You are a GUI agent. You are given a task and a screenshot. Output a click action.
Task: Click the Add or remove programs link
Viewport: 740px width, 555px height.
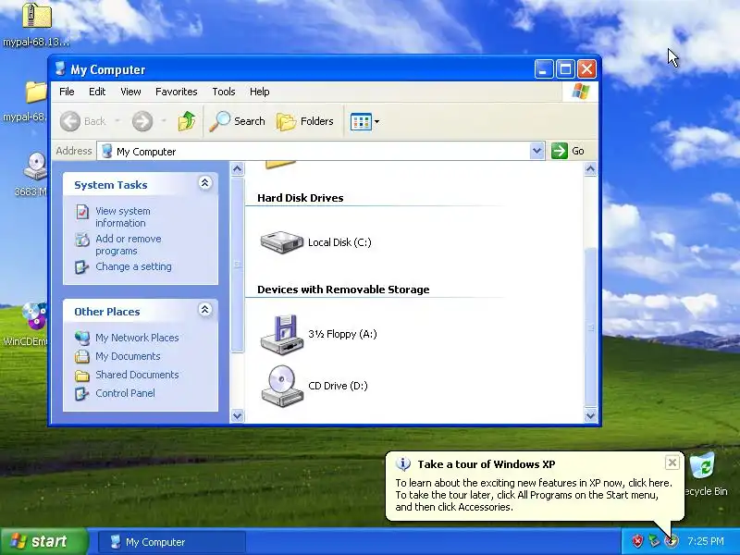pyautogui.click(x=129, y=245)
